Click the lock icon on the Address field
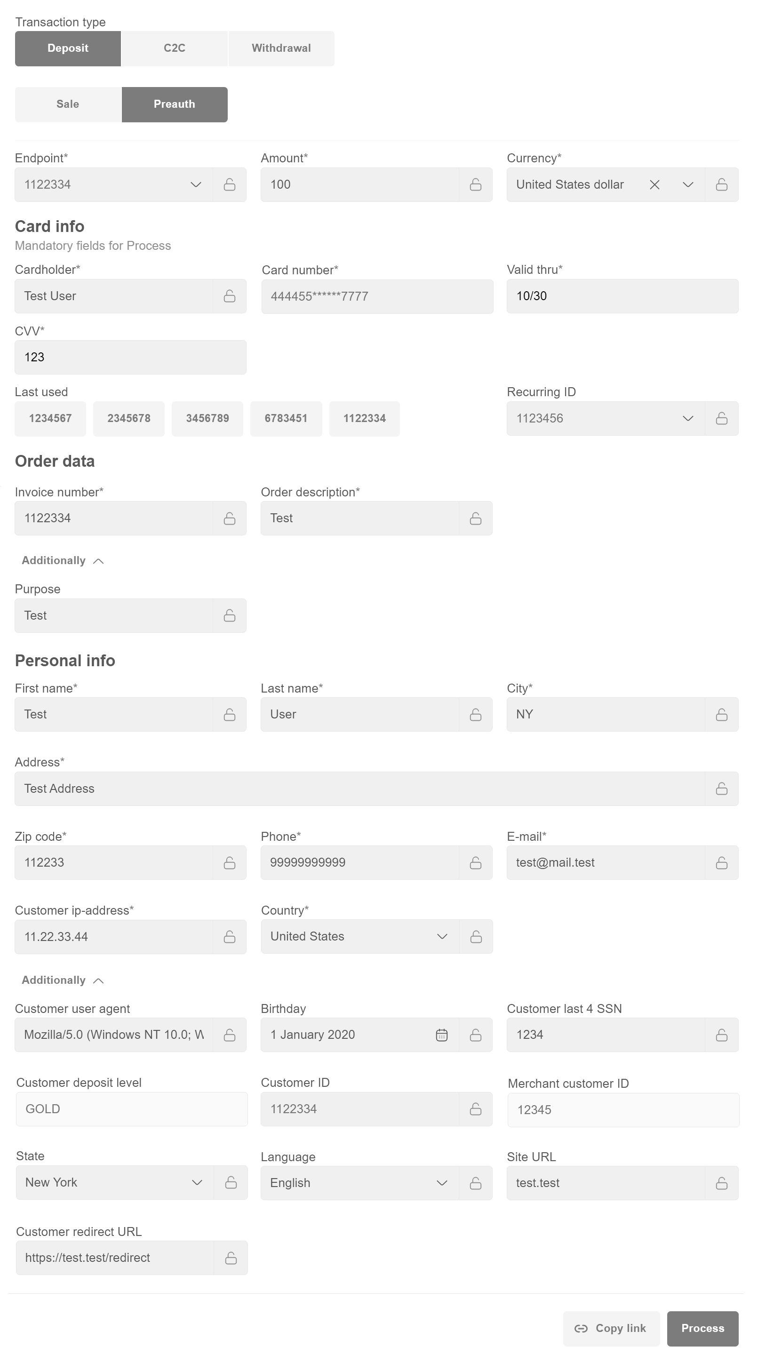Viewport: 758px width, 1363px height. tap(721, 789)
